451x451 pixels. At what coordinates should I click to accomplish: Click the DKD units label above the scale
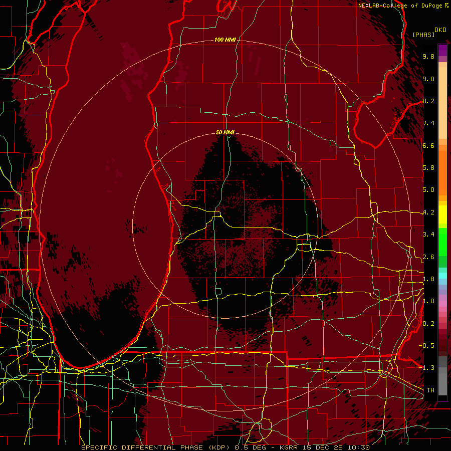point(440,30)
